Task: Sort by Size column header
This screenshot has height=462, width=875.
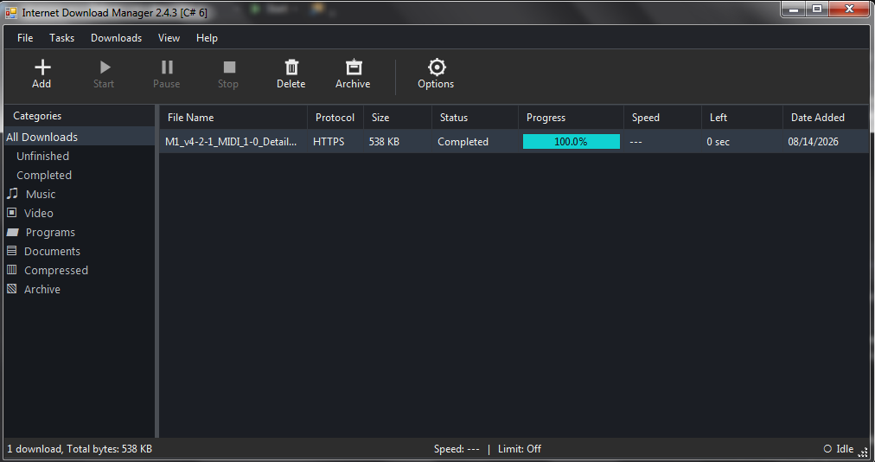Action: (x=398, y=118)
